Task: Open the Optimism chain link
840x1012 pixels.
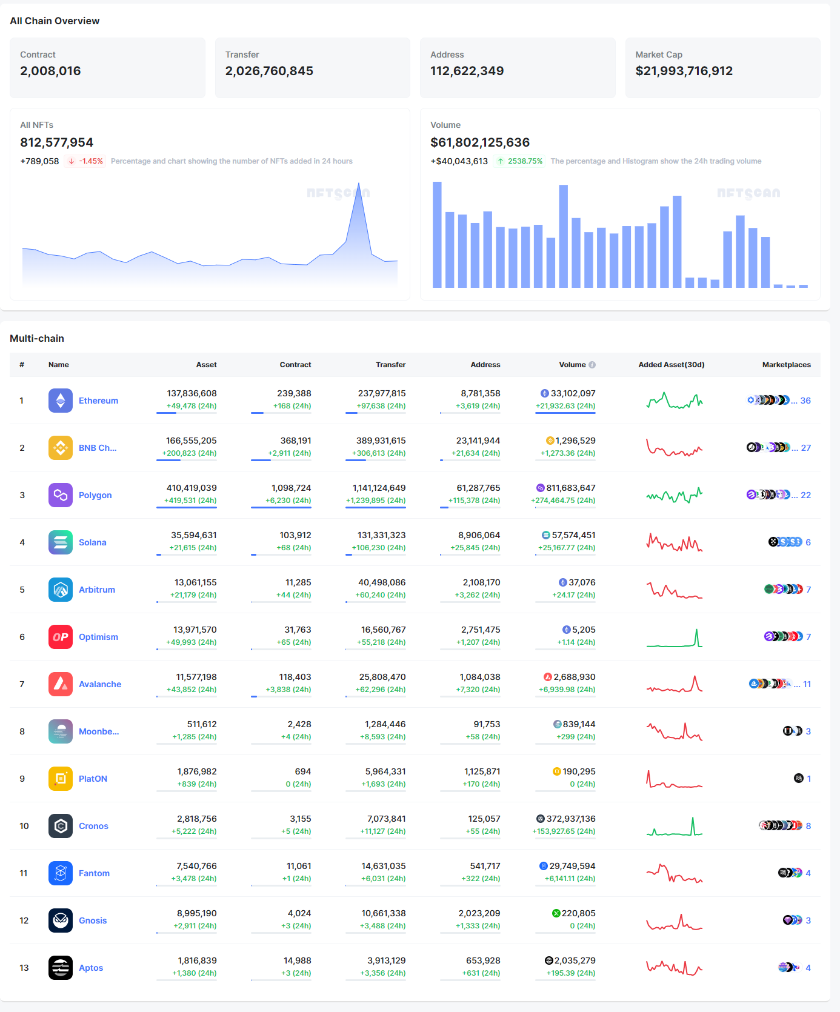Action: pos(98,637)
